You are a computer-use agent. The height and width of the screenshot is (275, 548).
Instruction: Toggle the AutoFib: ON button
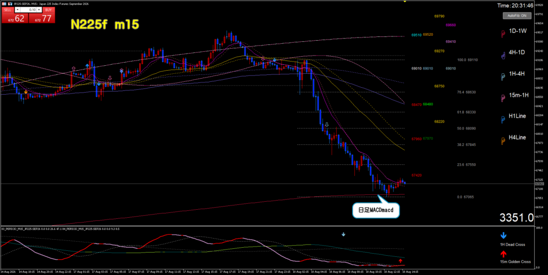point(517,16)
